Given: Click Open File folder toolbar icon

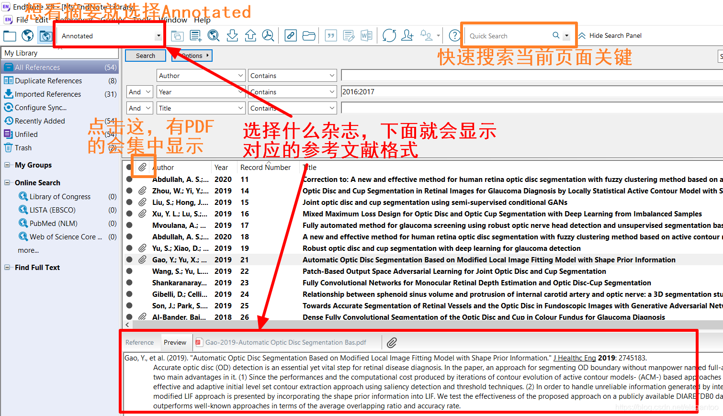Looking at the screenshot, I should pyautogui.click(x=309, y=36).
